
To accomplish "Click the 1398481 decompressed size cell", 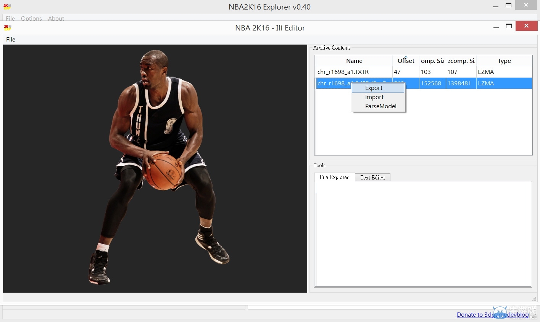I will click(x=461, y=83).
